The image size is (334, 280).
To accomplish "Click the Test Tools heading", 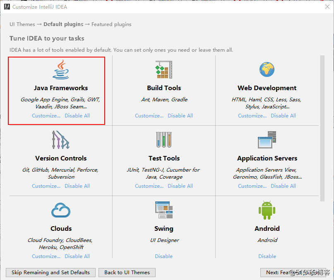I will click(164, 158).
